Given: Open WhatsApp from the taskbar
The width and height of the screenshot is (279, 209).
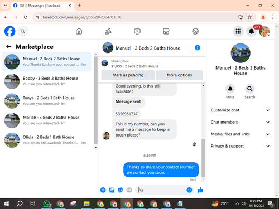Looking at the screenshot, I should coord(47,203).
